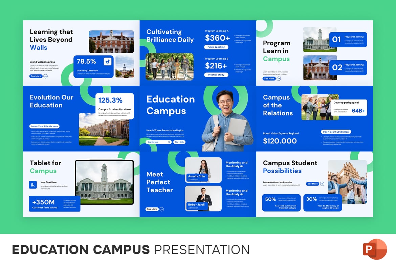Click the Tablet for Campus heading
Screen dimensions: 396x264
pyautogui.click(x=45, y=167)
